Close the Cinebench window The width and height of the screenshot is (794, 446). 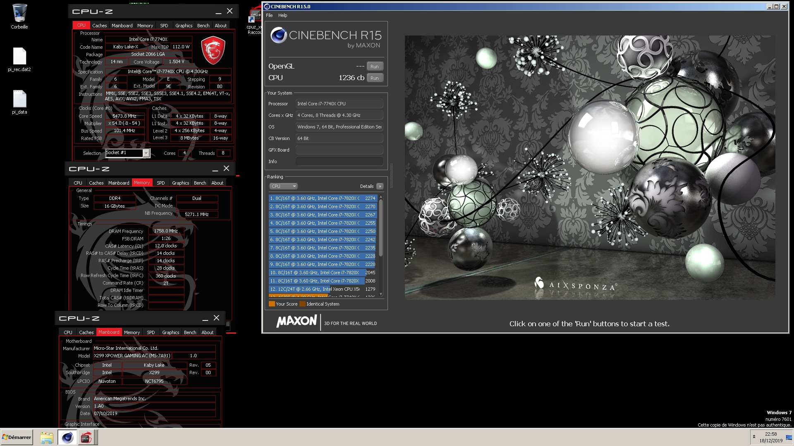click(x=784, y=7)
